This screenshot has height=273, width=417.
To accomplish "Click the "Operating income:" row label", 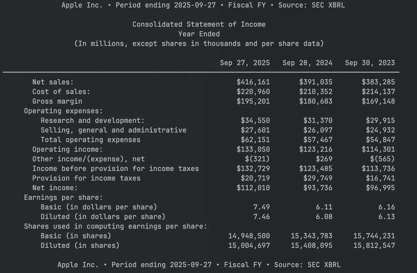I will 67,149.
